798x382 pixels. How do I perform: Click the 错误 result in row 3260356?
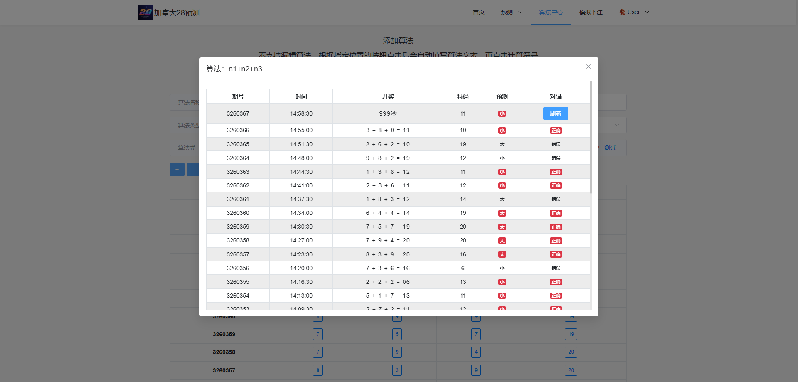pos(556,268)
